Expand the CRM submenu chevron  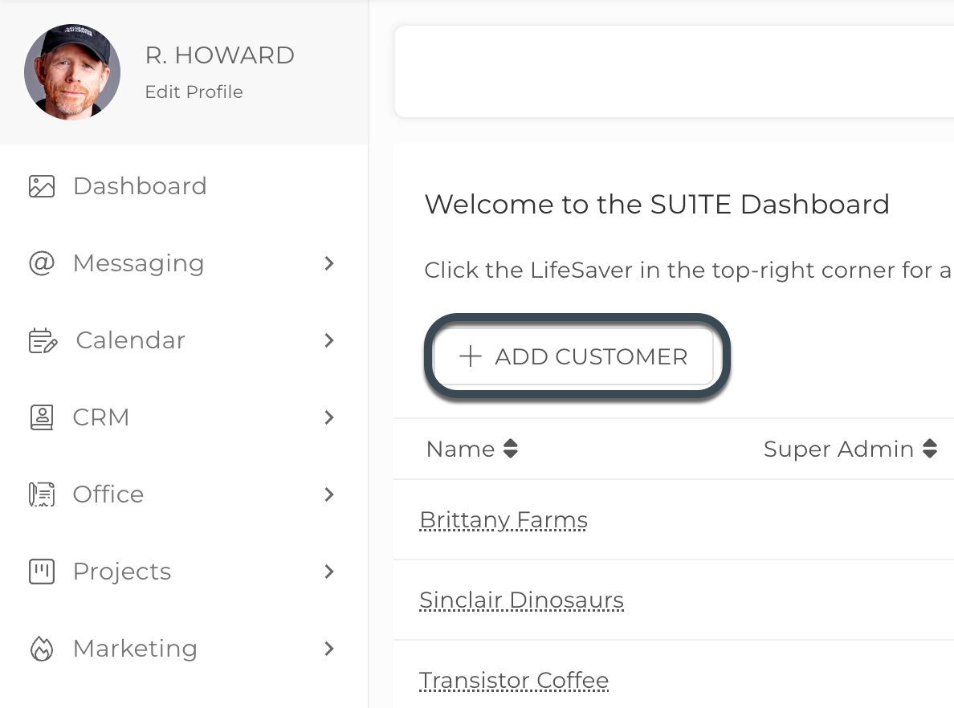click(x=329, y=417)
